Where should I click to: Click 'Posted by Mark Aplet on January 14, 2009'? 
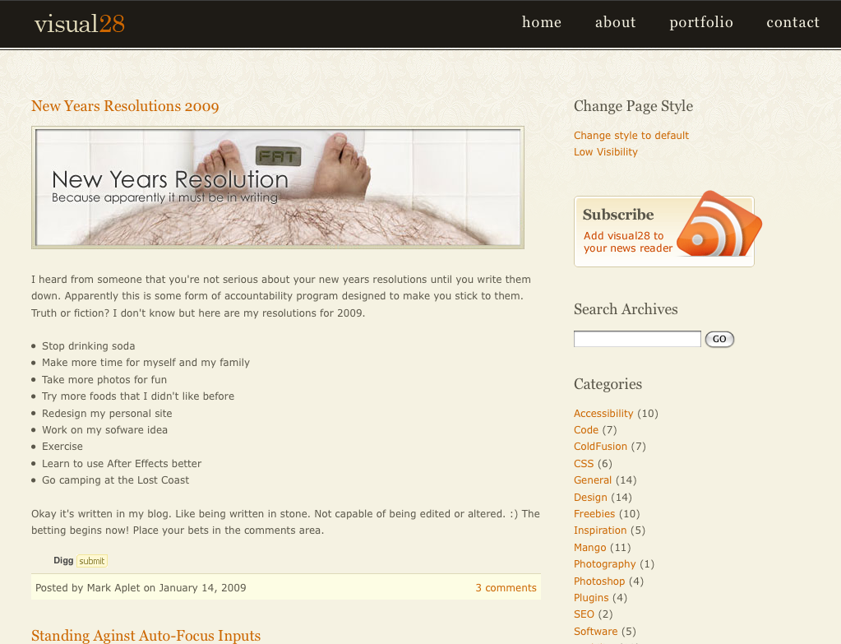tap(141, 587)
